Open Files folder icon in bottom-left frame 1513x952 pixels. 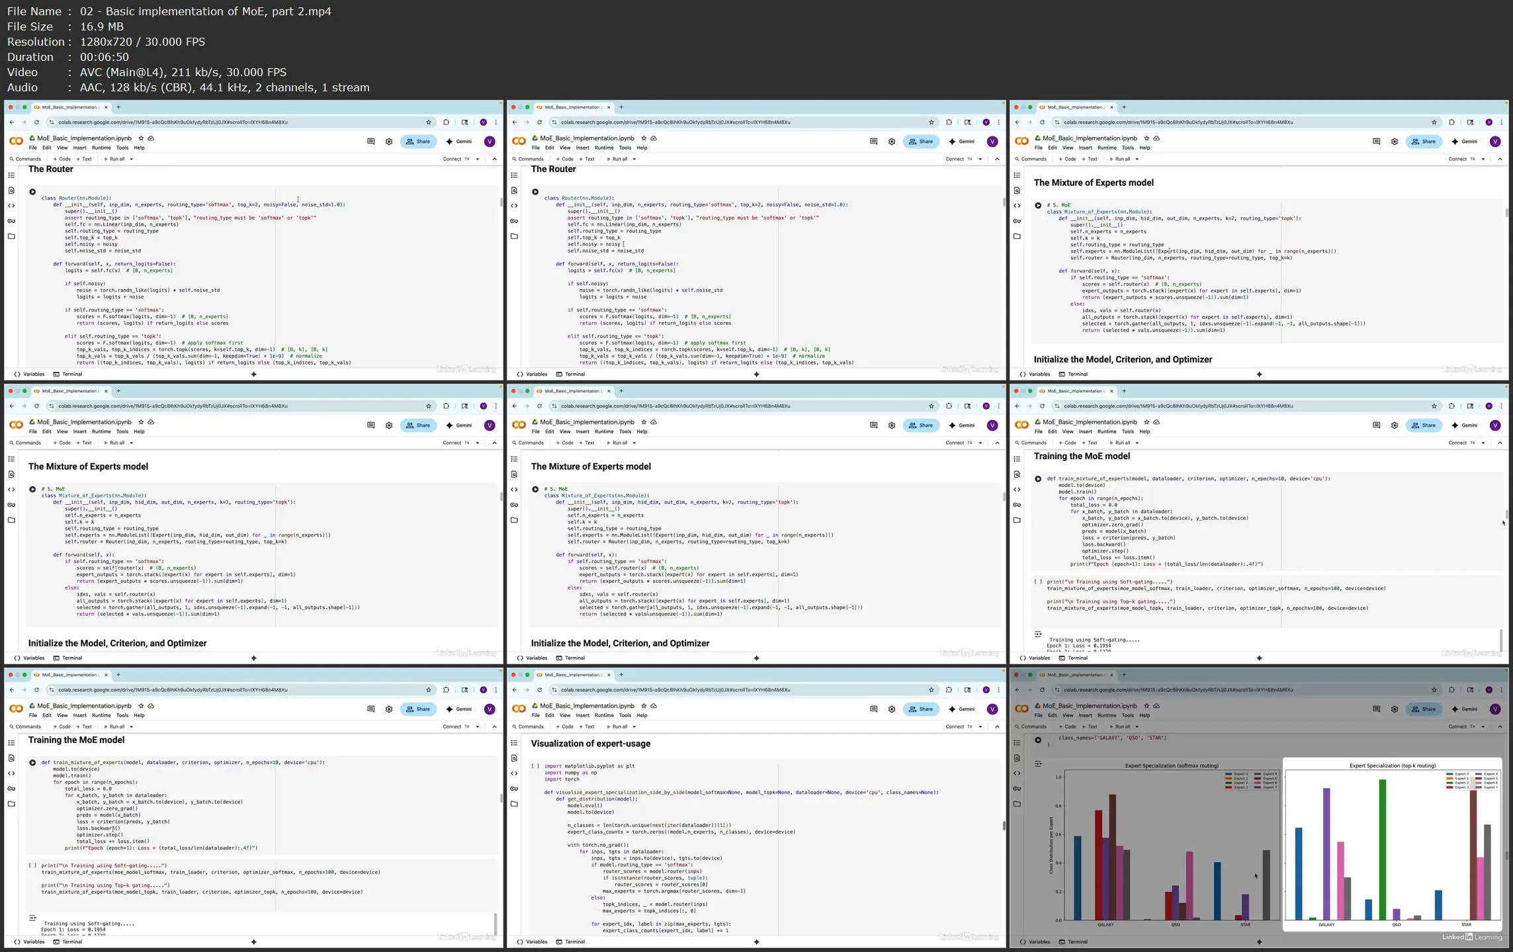(x=11, y=804)
